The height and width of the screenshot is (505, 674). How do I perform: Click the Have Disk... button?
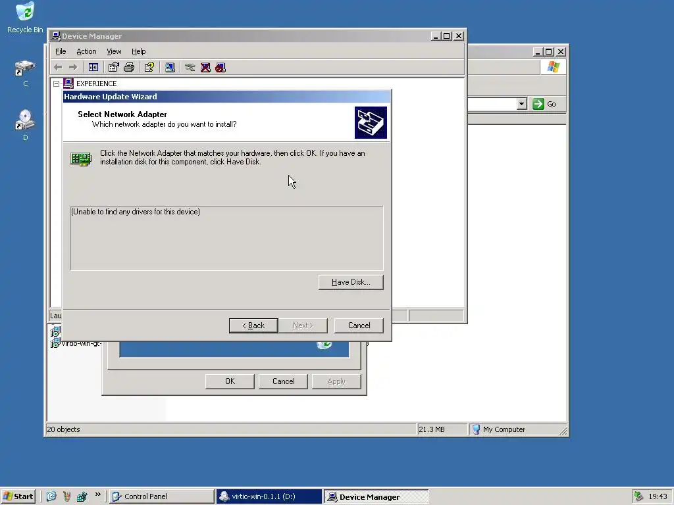click(x=351, y=282)
